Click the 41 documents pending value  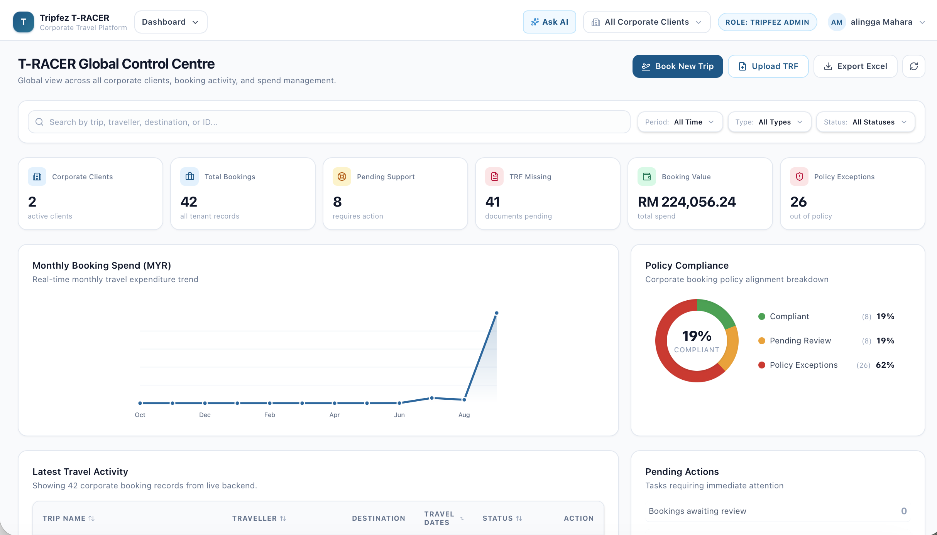click(492, 202)
